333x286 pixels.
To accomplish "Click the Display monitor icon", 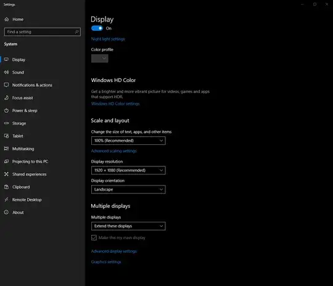I will 6,59.
